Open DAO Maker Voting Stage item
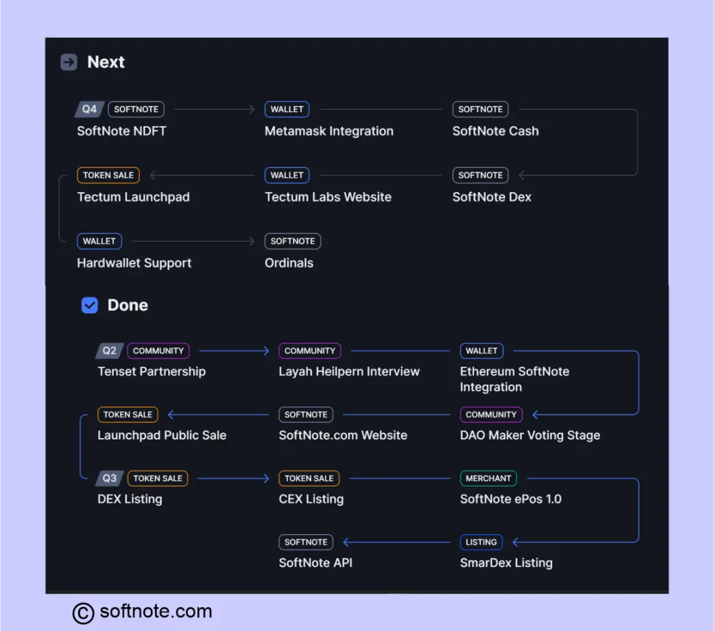Image resolution: width=714 pixels, height=631 pixels. 530,435
